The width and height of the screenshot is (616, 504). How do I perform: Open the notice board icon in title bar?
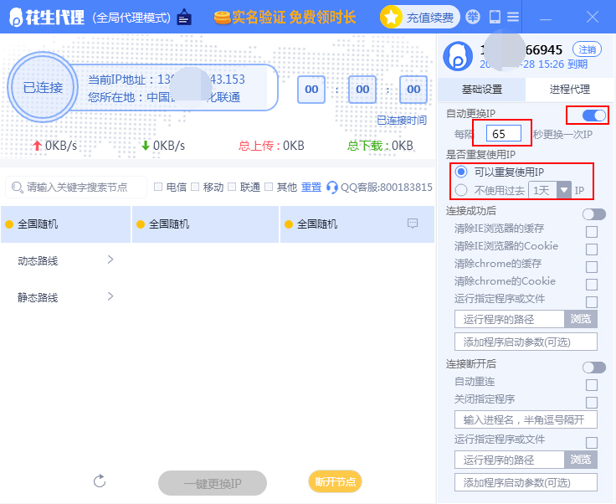[x=184, y=17]
